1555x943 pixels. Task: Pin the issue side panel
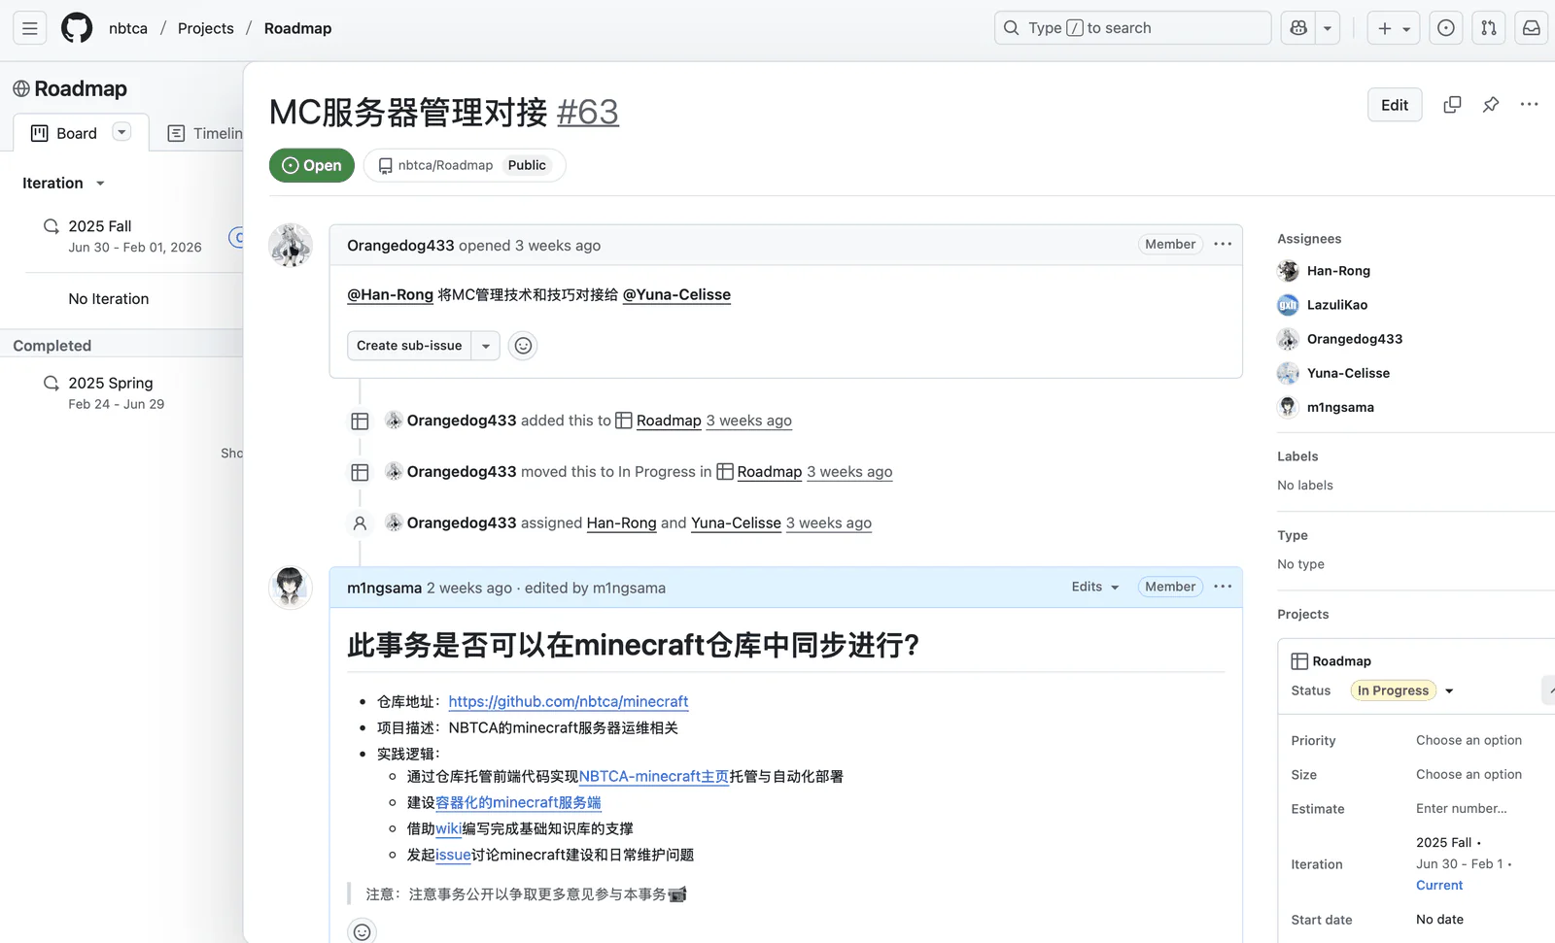pos(1491,105)
